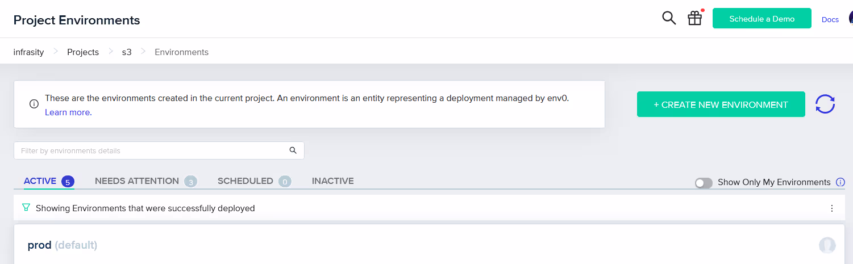This screenshot has height=264, width=853.
Task: Click the magnifier inside the filter box
Action: (293, 150)
